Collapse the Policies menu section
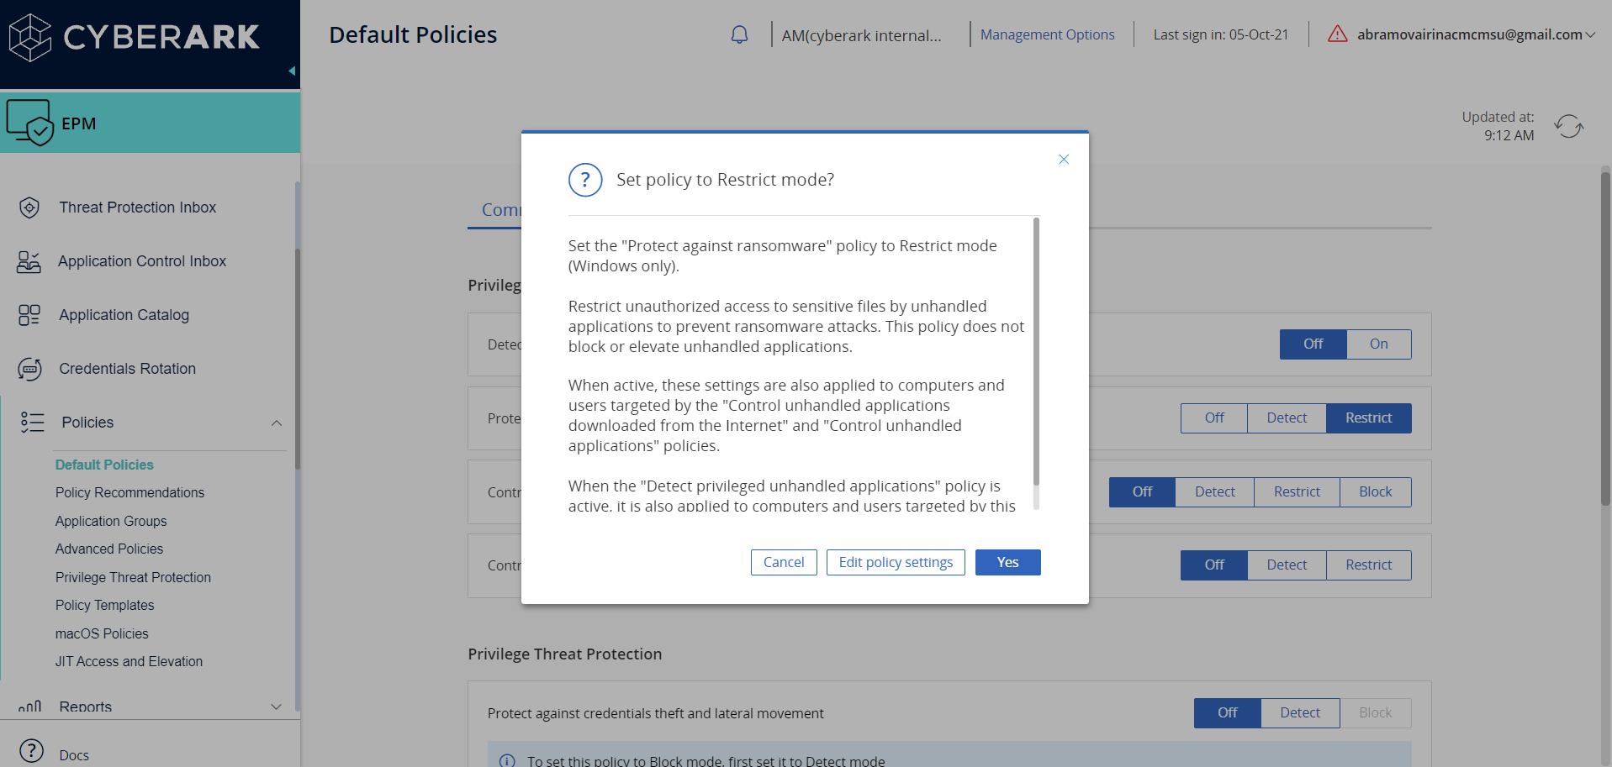Screen dimensions: 1612x767 276,423
